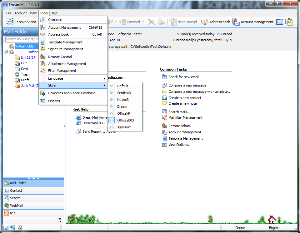Click the Print toolbar icon
The image size is (300, 233).
tap(161, 22)
